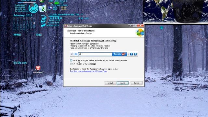
Task: Click the computer network icon next to CPU
Action: [x=50, y=8]
